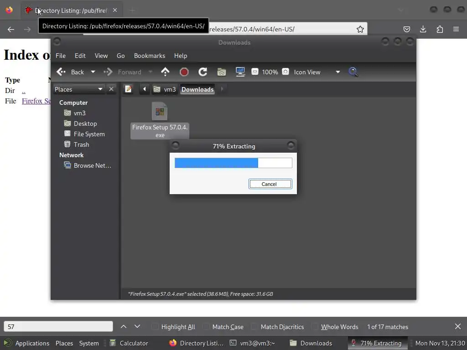The height and width of the screenshot is (350, 467).
Task: Cancel the extraction
Action: click(x=270, y=184)
